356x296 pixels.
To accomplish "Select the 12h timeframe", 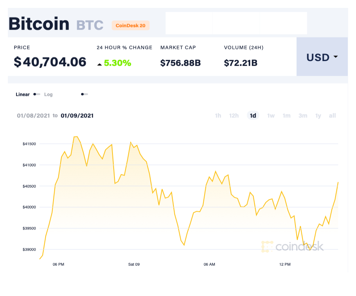I will [x=234, y=115].
